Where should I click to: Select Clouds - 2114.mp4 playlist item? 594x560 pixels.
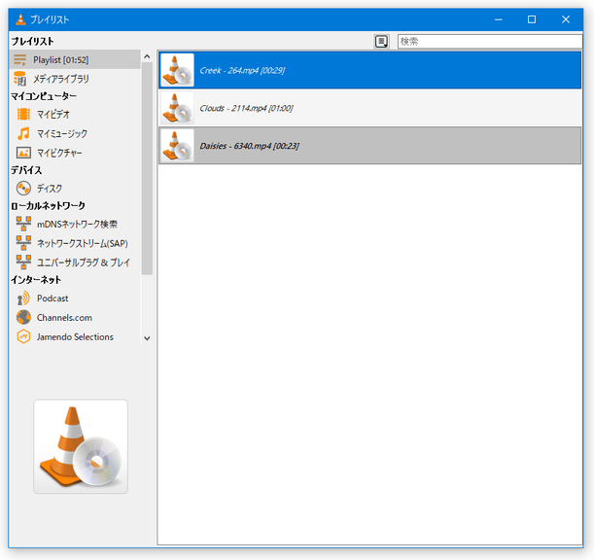[369, 108]
